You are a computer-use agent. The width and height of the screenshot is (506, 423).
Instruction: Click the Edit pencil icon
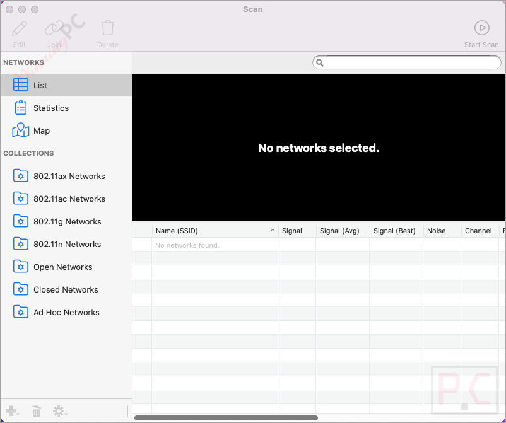(x=20, y=28)
